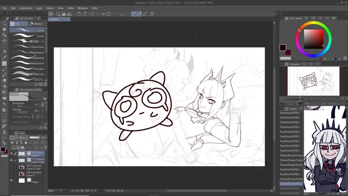Click the New document icon in command bar
This screenshot has width=348, height=196.
(x=58, y=14)
